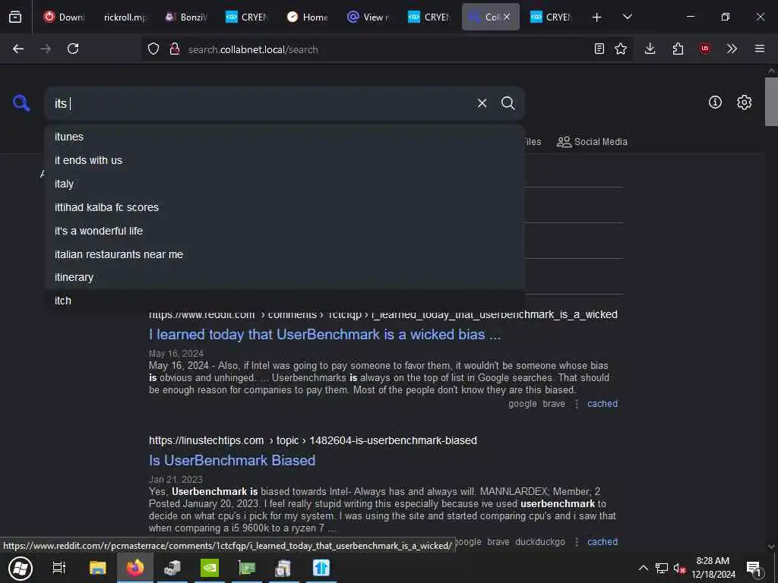The width and height of the screenshot is (778, 583).
Task: Switch to the Bonzi tab
Action: [187, 17]
